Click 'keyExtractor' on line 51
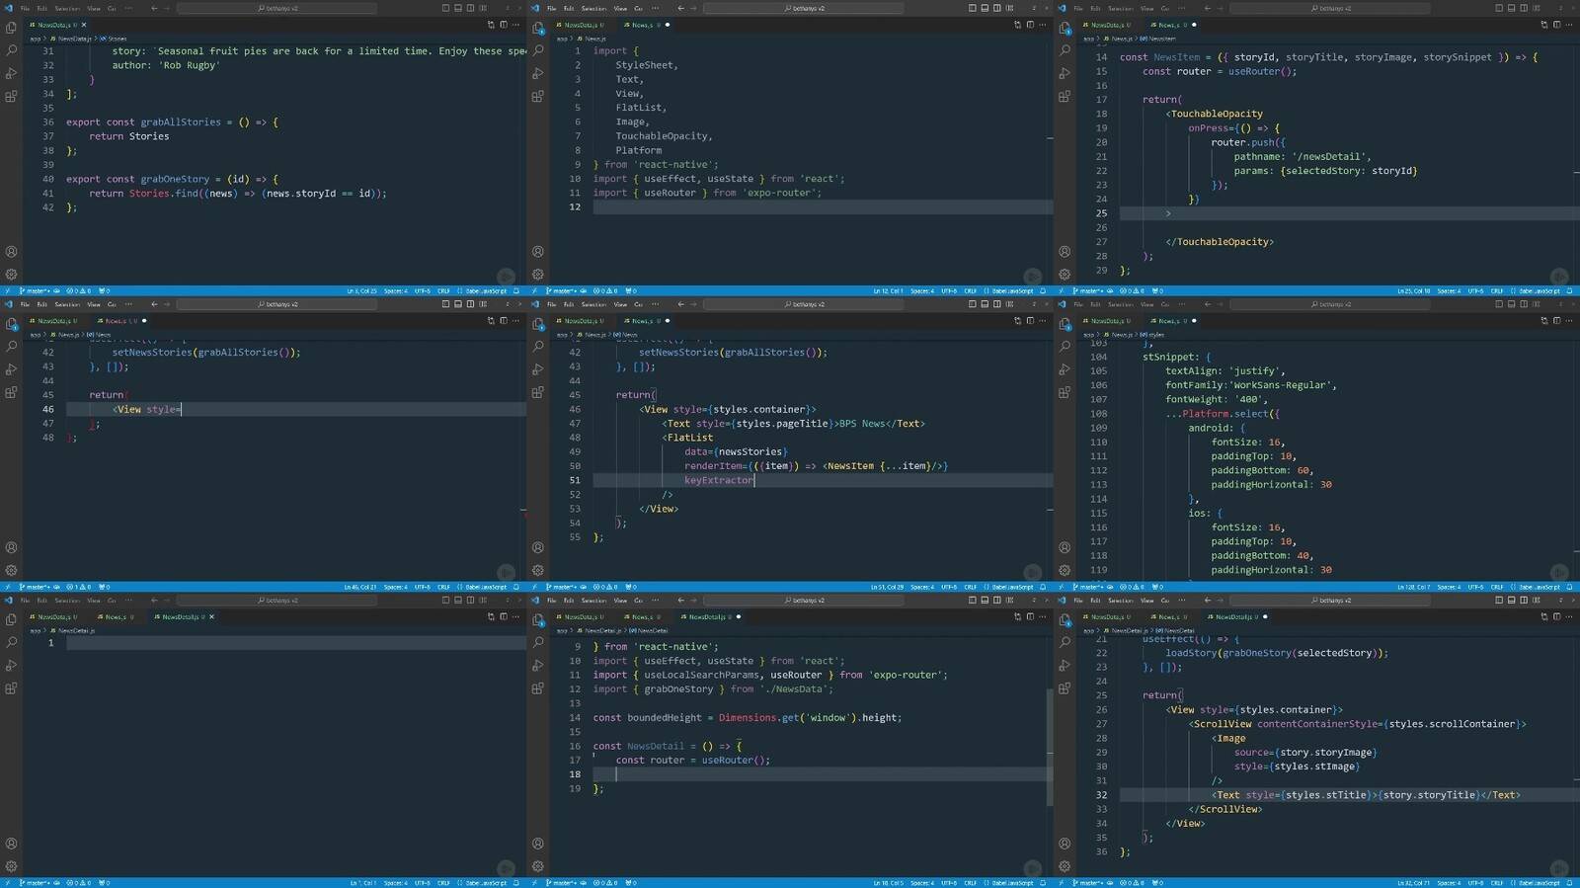The height and width of the screenshot is (888, 1580). point(719,480)
